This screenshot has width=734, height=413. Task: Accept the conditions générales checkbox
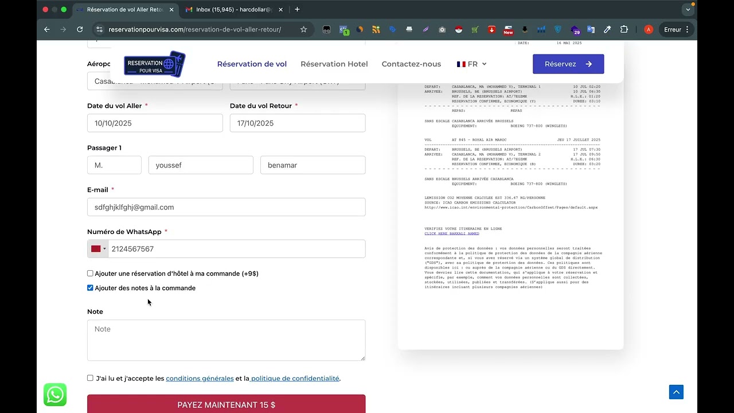click(90, 378)
